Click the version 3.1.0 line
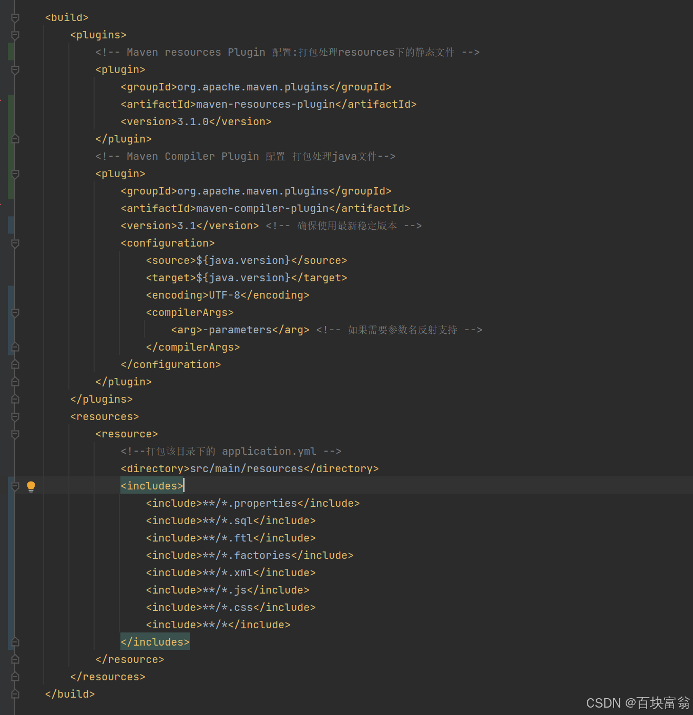 point(196,122)
